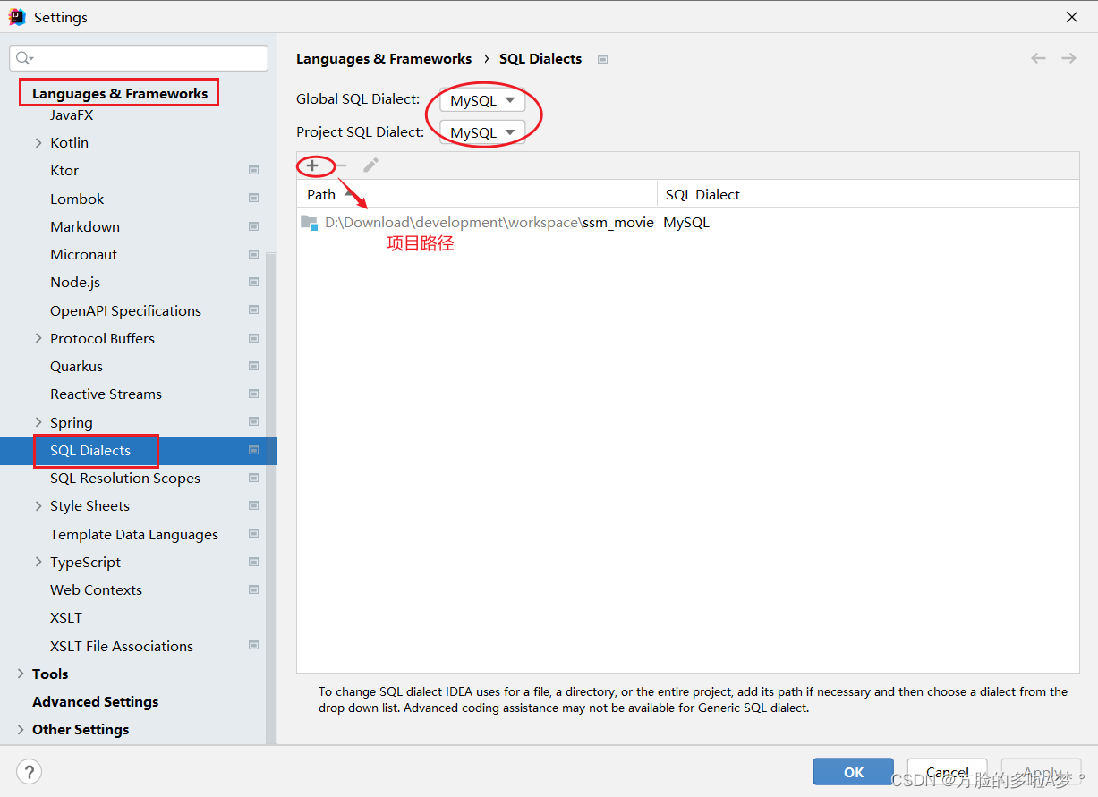Open the Global SQL Dialect dropdown
Screen dimensions: 1098x797
(482, 100)
